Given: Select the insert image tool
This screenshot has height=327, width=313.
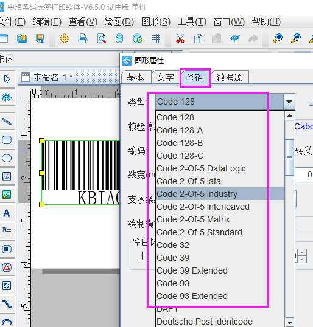Looking at the screenshot, I should point(7,176).
